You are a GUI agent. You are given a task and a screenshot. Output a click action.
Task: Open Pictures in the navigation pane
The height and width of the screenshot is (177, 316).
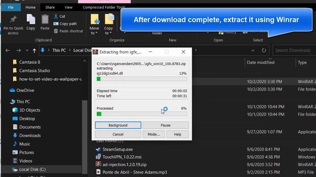26,152
